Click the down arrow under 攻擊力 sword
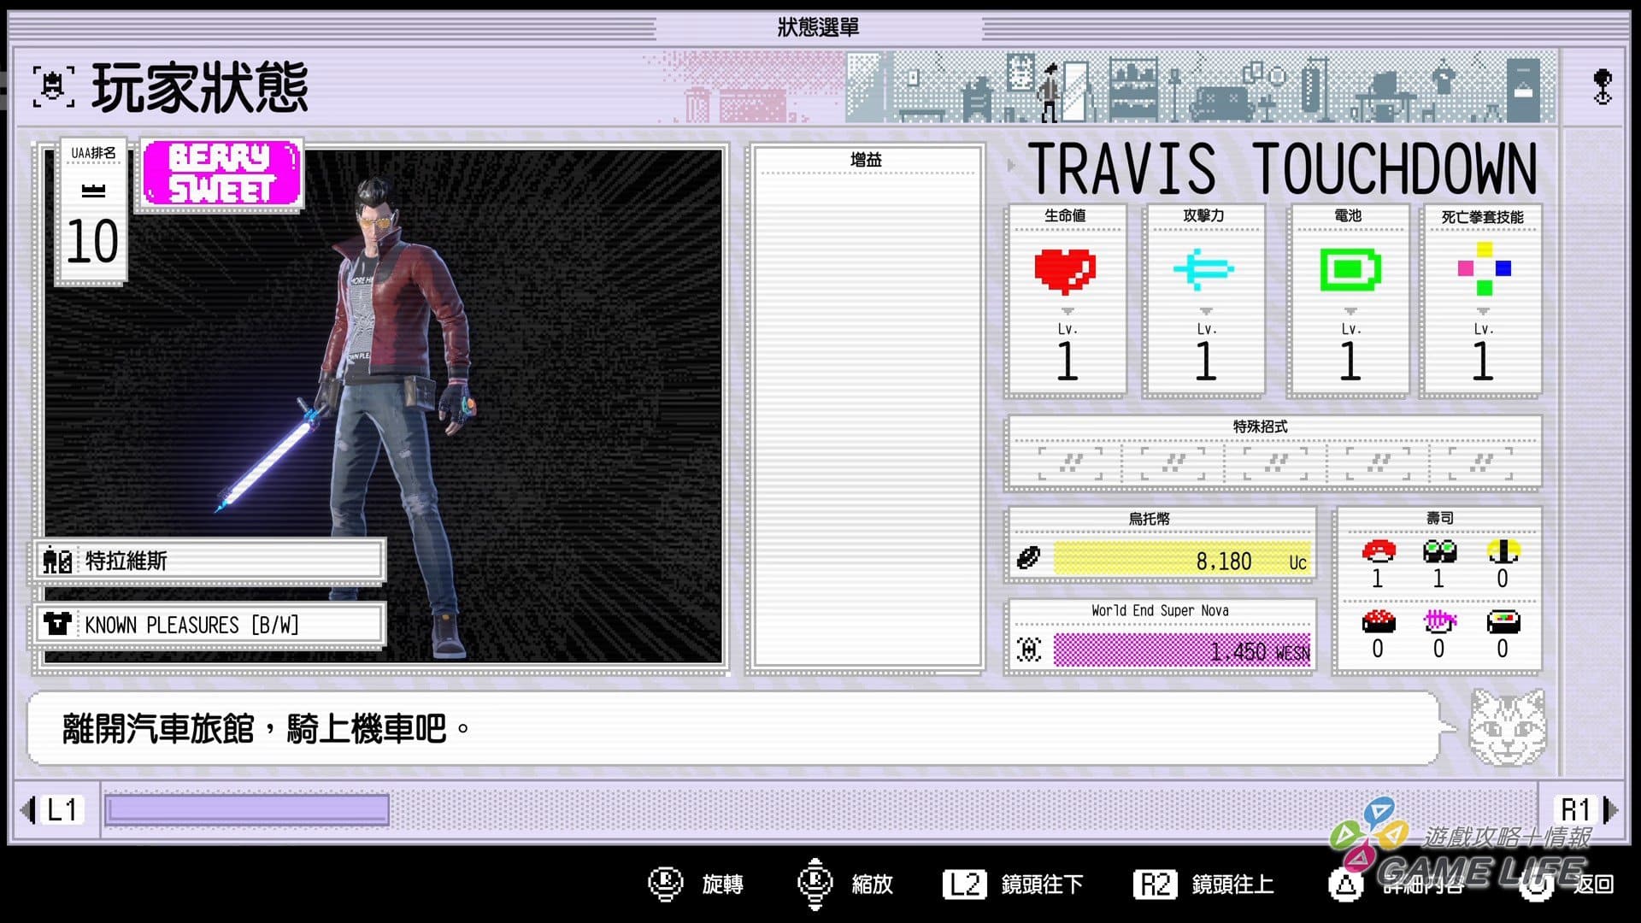Image resolution: width=1641 pixels, height=923 pixels. point(1205,311)
